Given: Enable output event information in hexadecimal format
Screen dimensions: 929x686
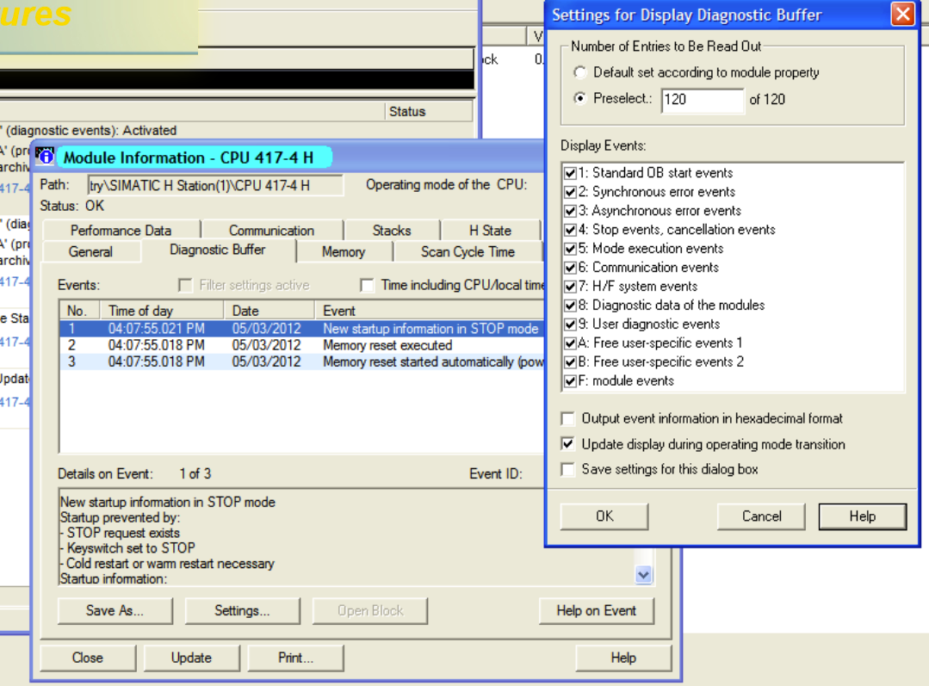Looking at the screenshot, I should (567, 419).
